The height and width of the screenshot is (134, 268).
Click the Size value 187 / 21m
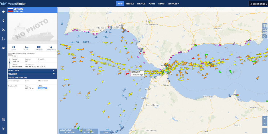coord(30,88)
